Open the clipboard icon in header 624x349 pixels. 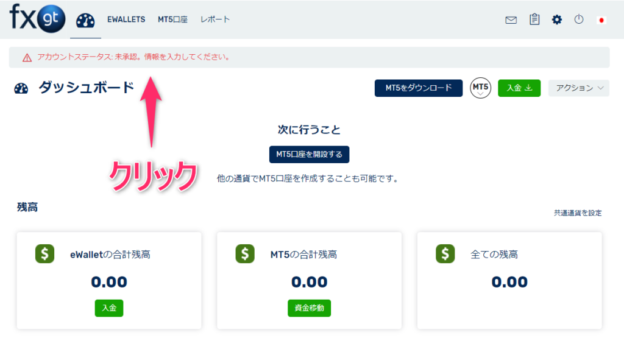coord(534,19)
